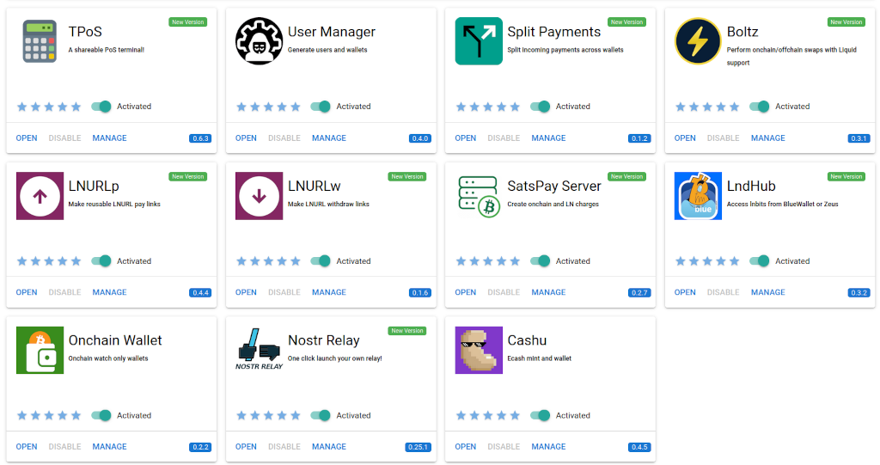880x465 pixels.
Task: Open the Split Payments extension
Action: (x=465, y=138)
